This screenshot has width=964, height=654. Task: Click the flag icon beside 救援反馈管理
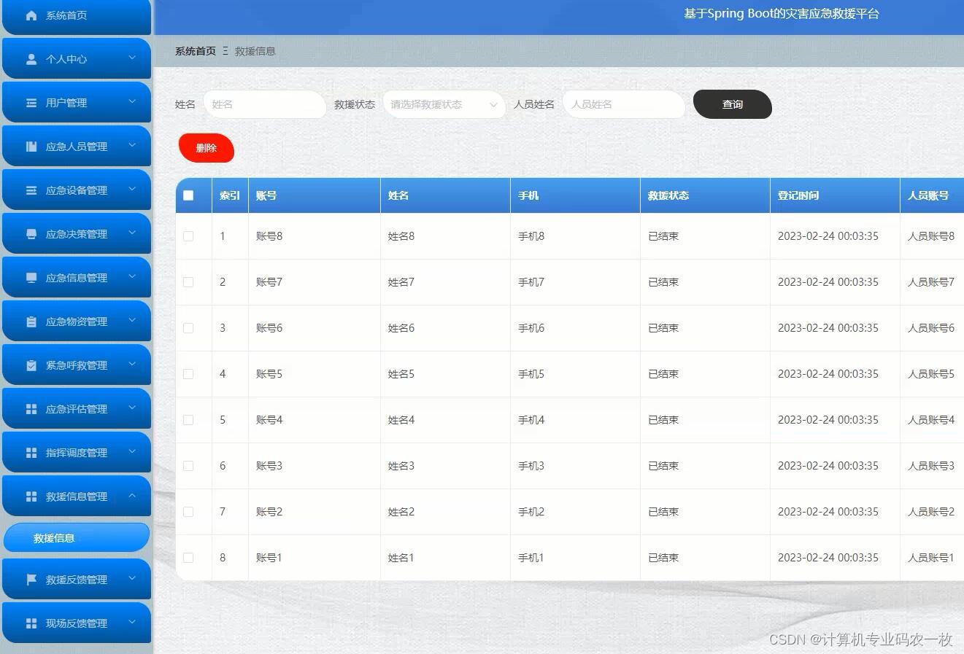click(31, 580)
